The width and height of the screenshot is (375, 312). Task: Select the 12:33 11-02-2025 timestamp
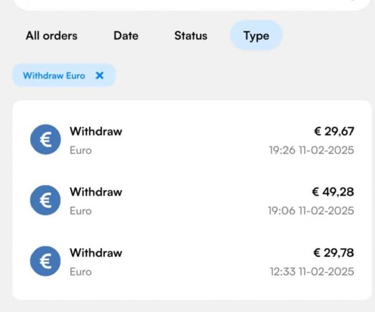tap(312, 272)
